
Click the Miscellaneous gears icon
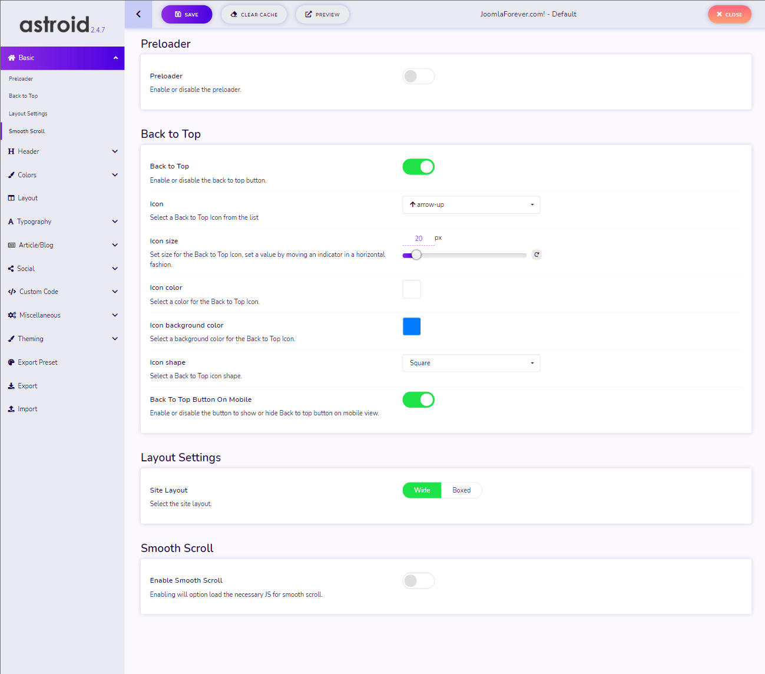pyautogui.click(x=12, y=315)
